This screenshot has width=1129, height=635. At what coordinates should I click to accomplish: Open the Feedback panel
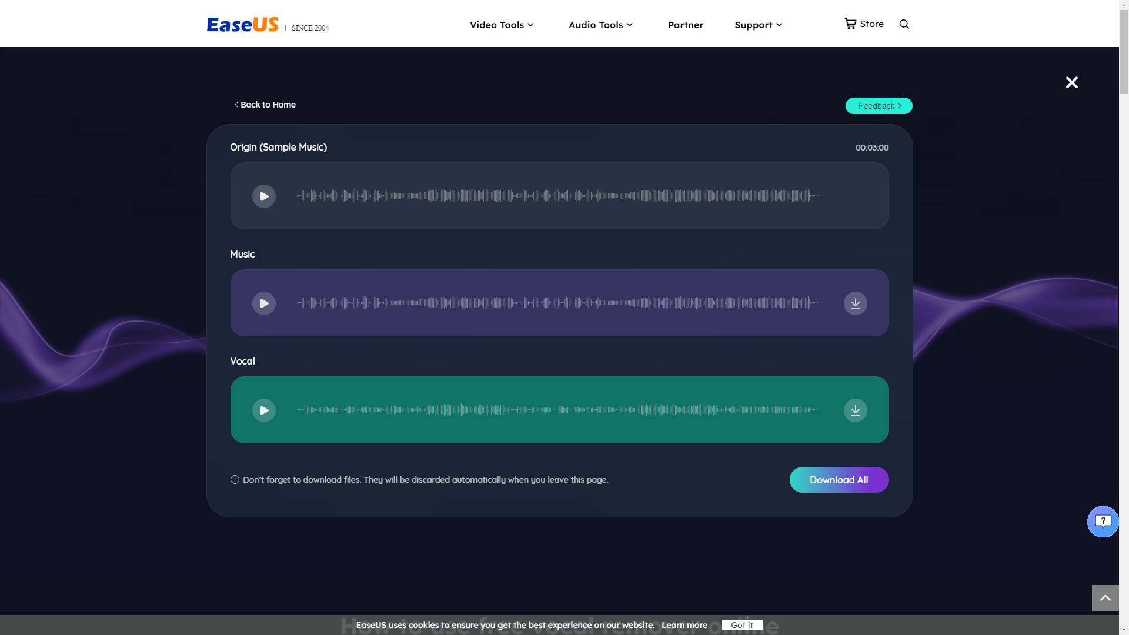(x=878, y=106)
